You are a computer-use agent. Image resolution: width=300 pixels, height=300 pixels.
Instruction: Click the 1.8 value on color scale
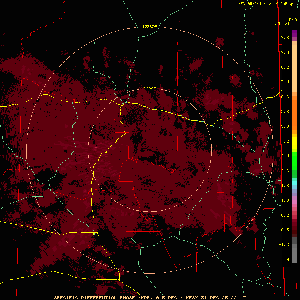(285, 186)
